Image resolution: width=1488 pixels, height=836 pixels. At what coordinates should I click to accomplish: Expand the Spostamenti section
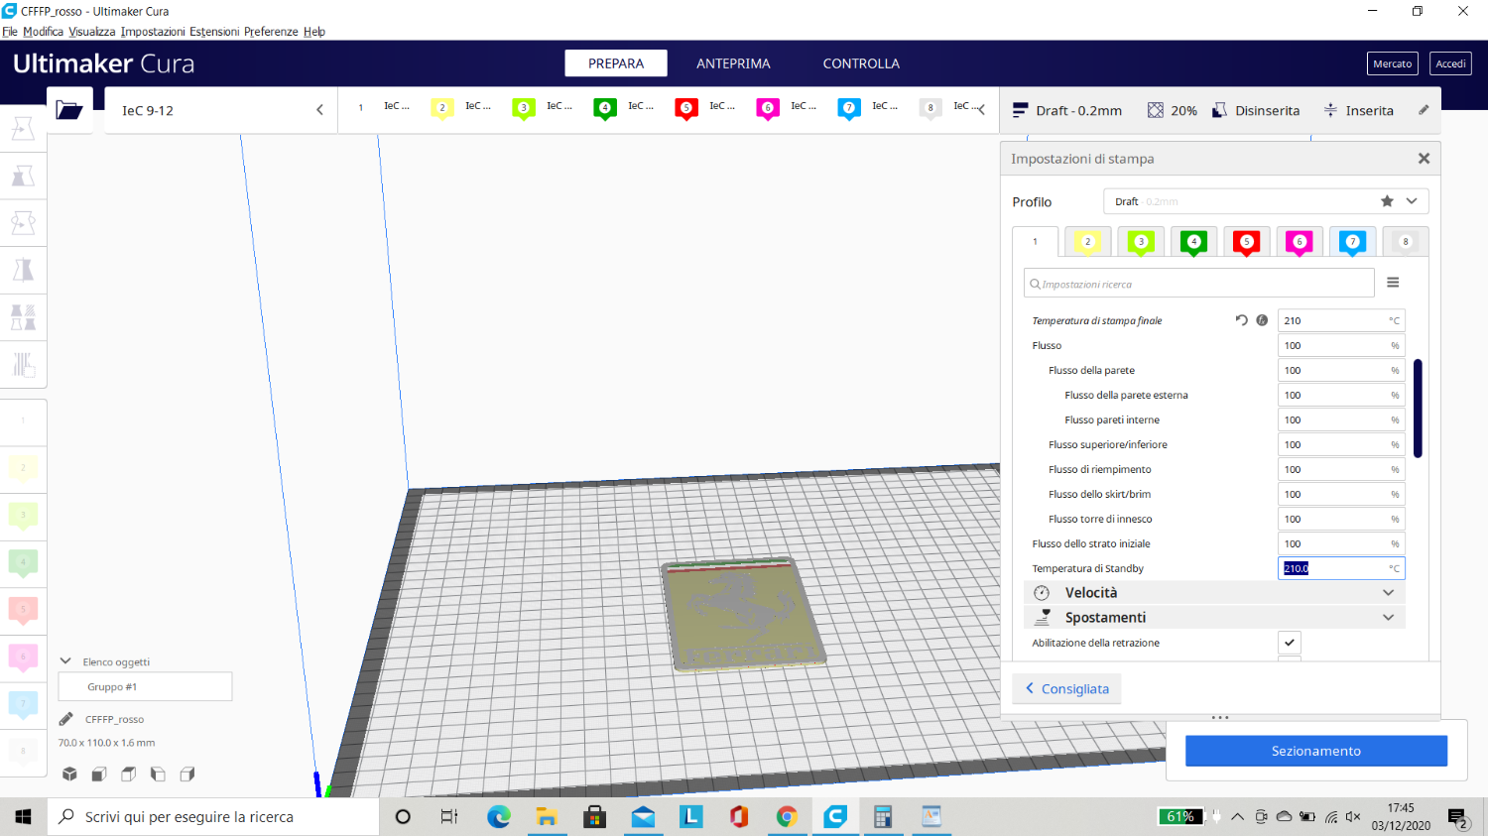point(1215,617)
